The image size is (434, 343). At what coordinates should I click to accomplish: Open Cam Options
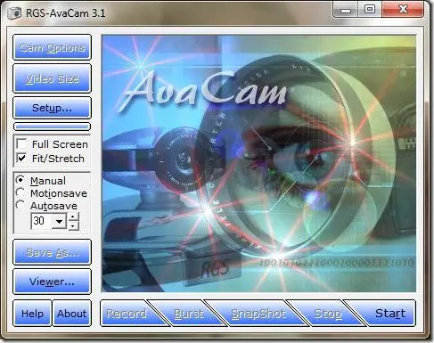click(52, 47)
